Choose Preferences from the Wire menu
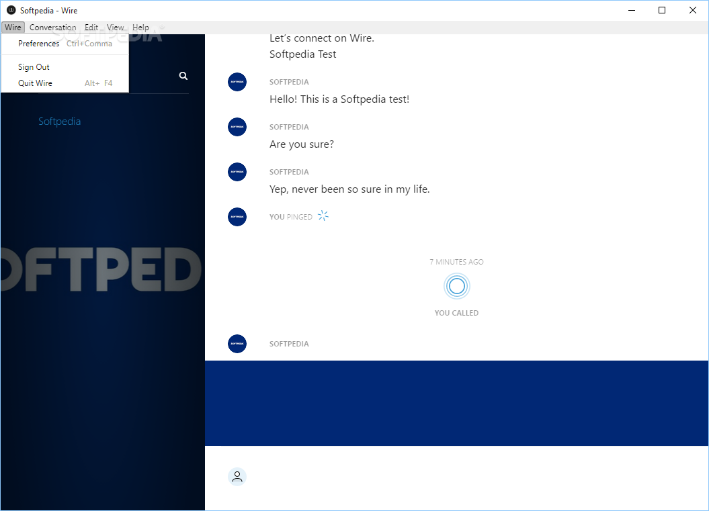Viewport: 709px width, 511px height. [x=65, y=44]
